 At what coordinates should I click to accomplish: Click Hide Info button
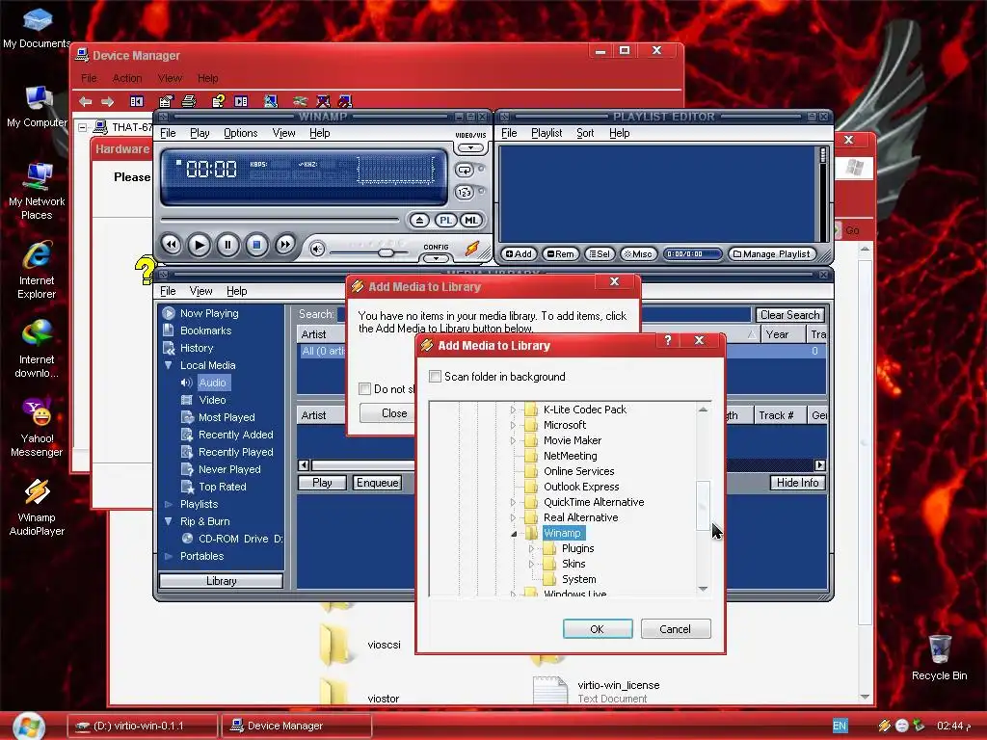797,483
